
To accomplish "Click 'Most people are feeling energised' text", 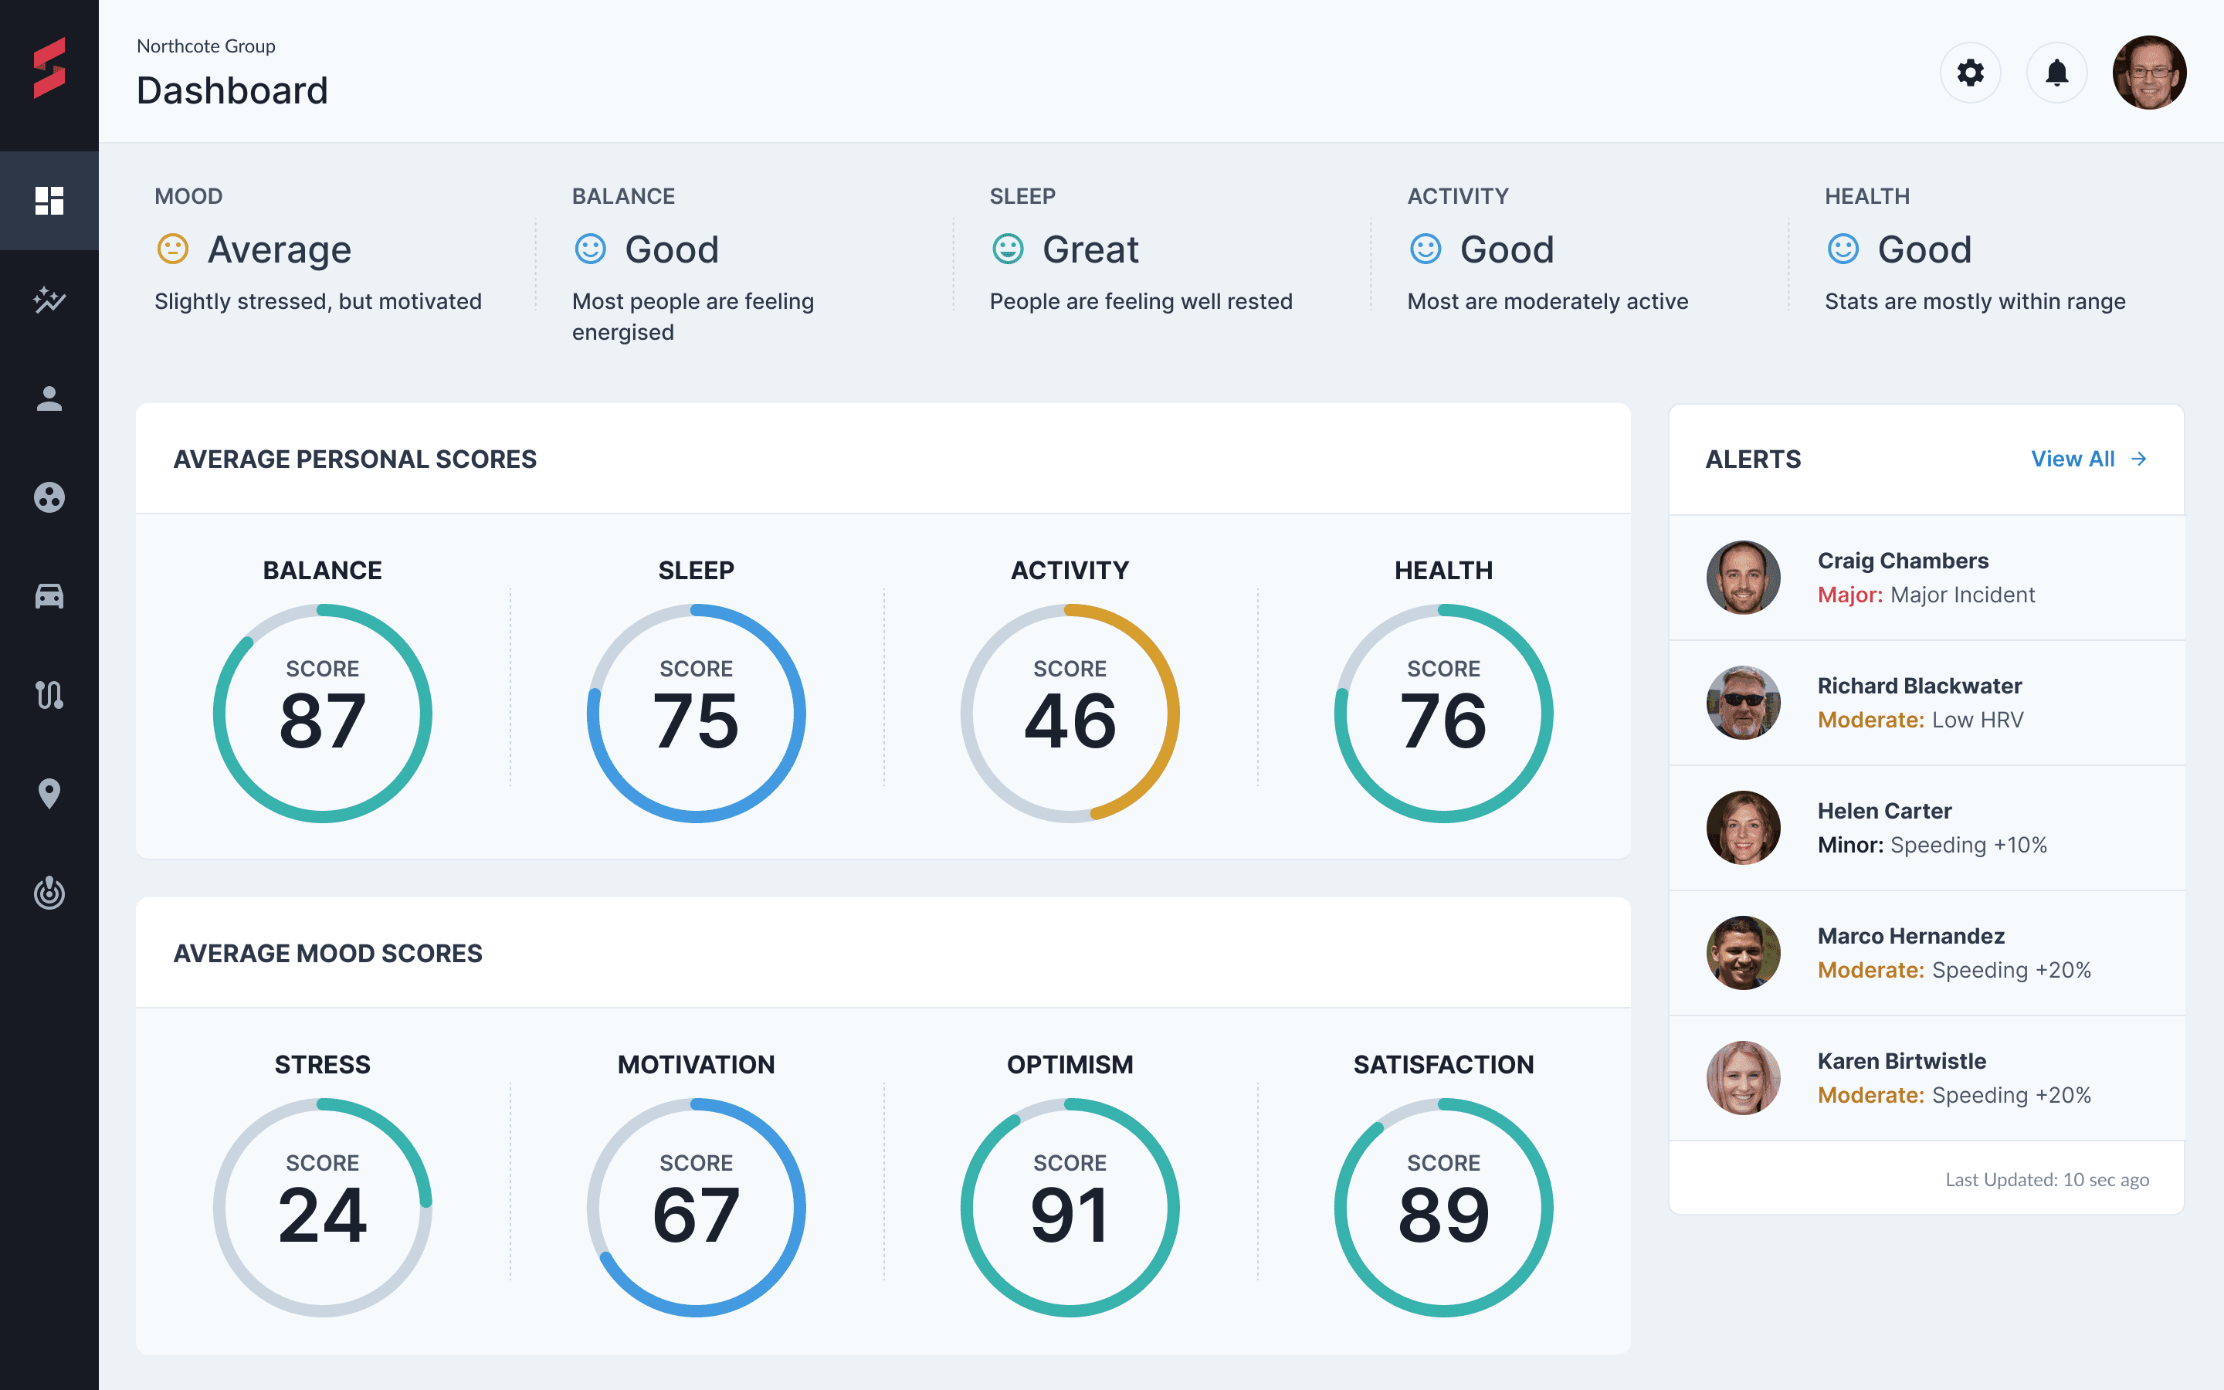I will click(693, 317).
